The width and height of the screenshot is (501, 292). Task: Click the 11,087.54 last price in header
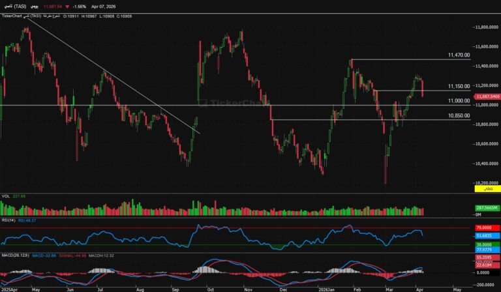click(52, 5)
